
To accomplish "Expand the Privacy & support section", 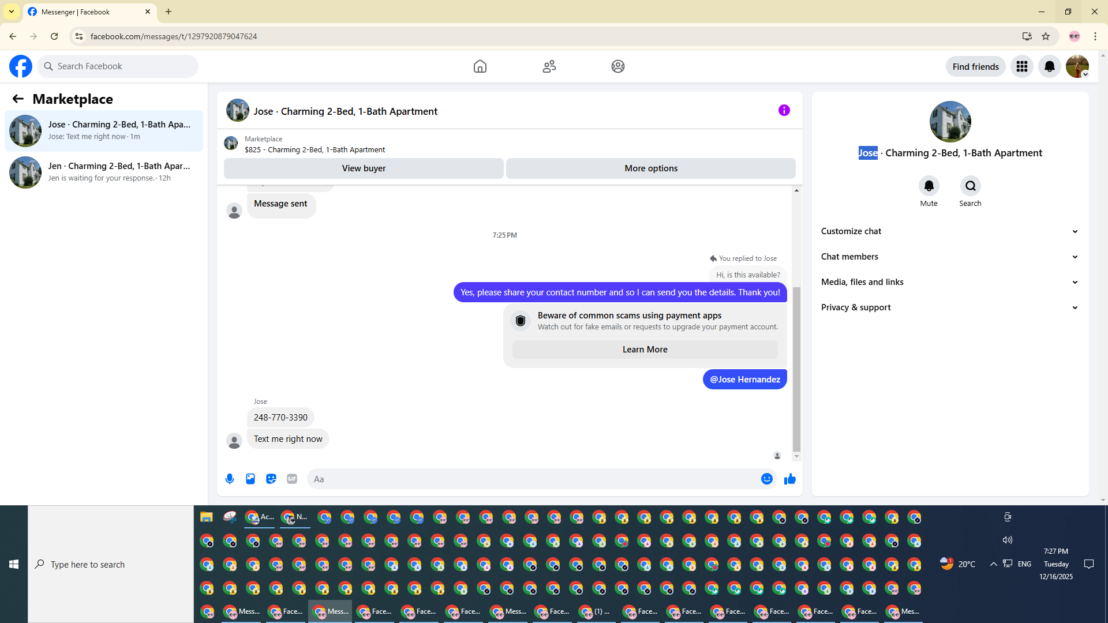I will point(950,307).
